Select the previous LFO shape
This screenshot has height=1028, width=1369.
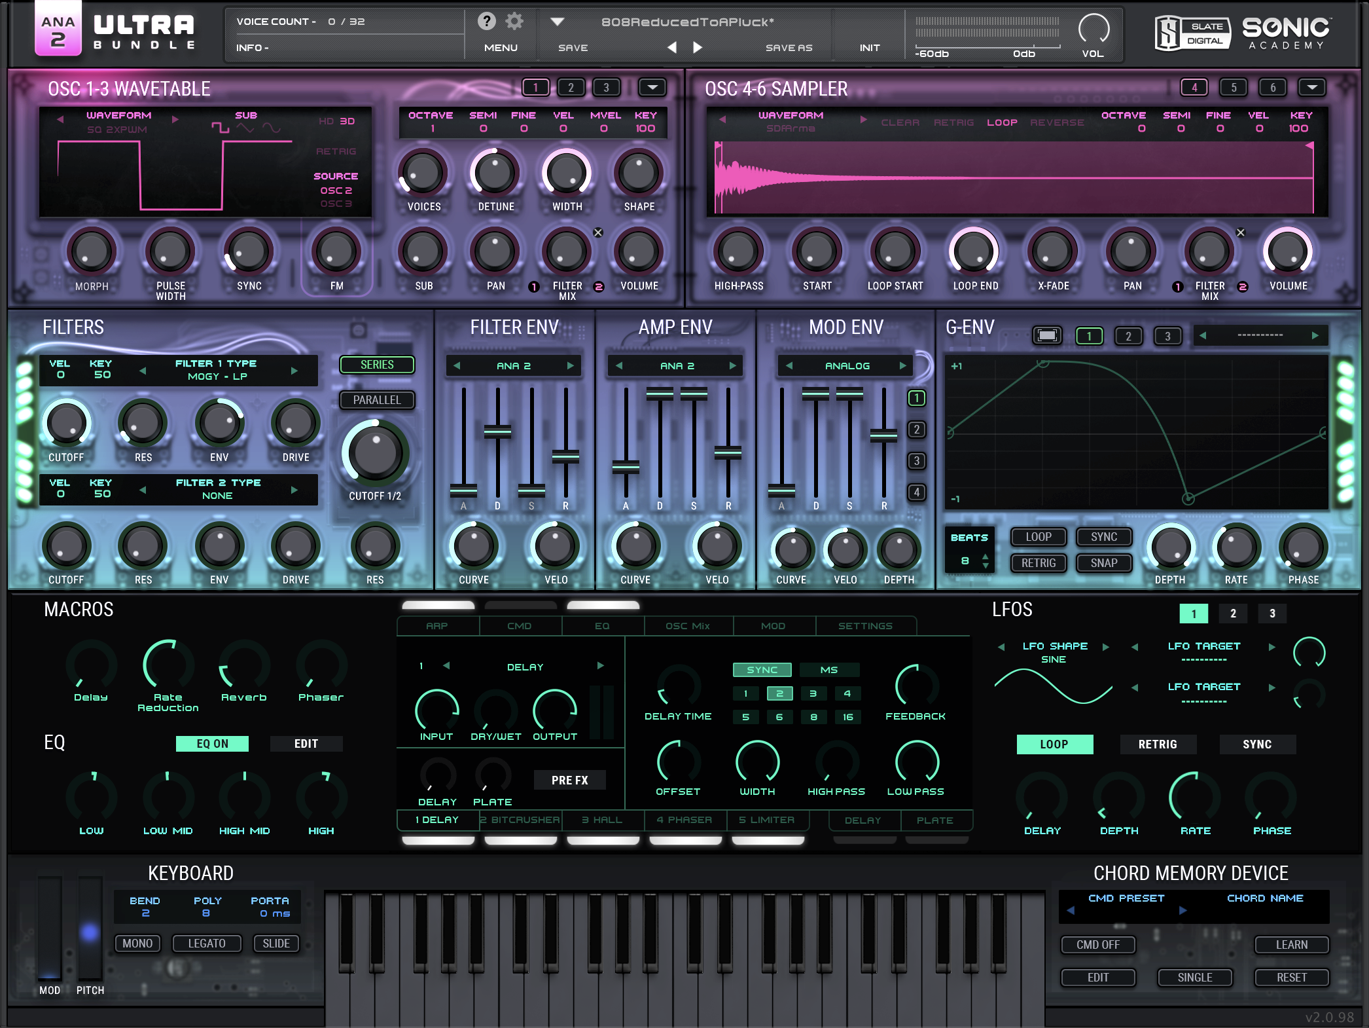1001,647
